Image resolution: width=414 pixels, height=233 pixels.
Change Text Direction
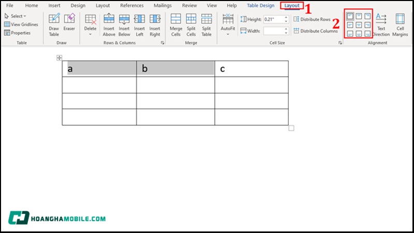[x=381, y=25]
